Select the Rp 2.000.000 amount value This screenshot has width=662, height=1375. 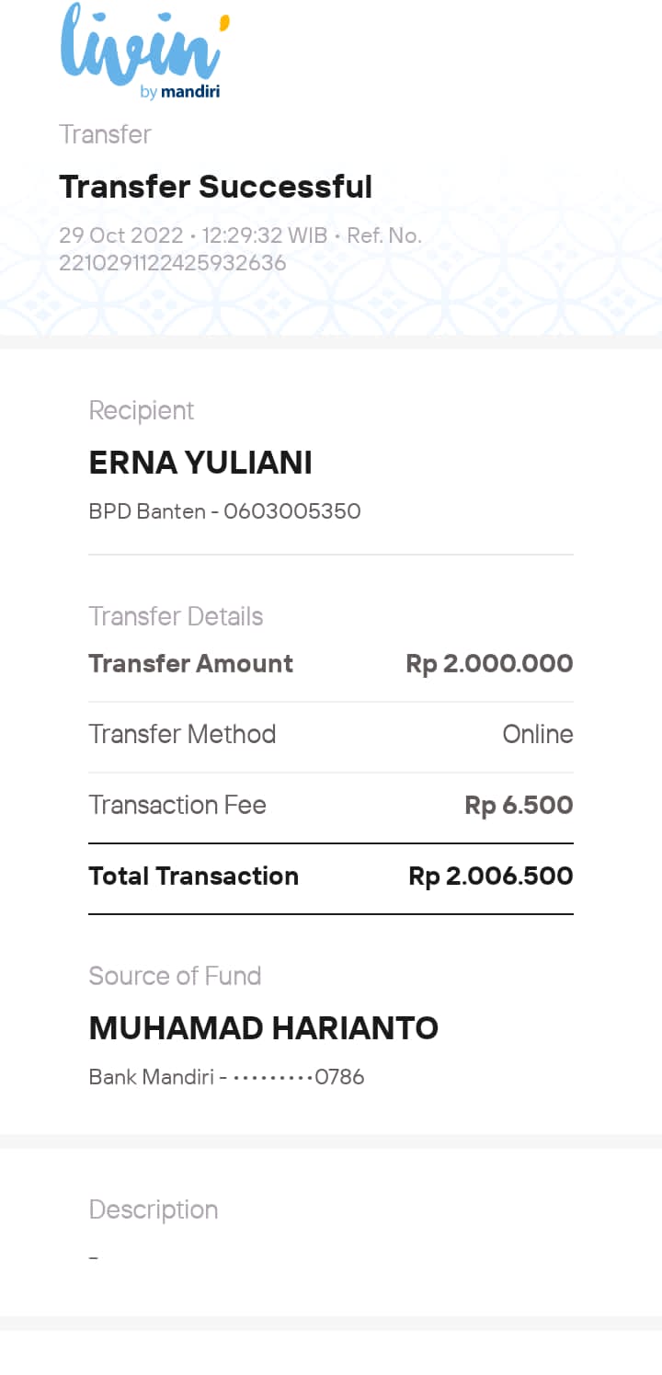489,664
